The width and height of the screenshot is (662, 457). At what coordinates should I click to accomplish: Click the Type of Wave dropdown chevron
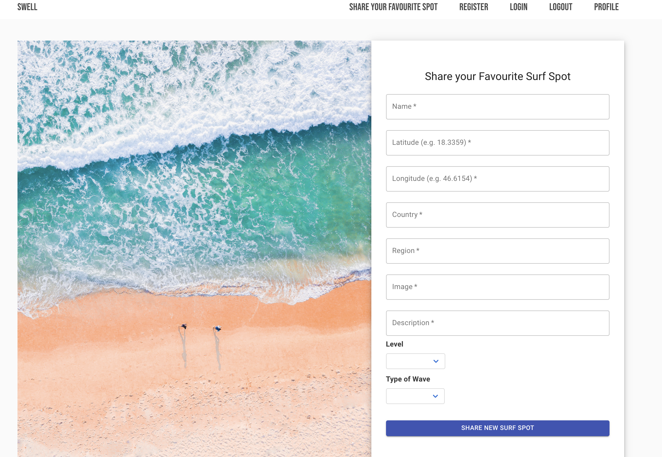pos(435,396)
